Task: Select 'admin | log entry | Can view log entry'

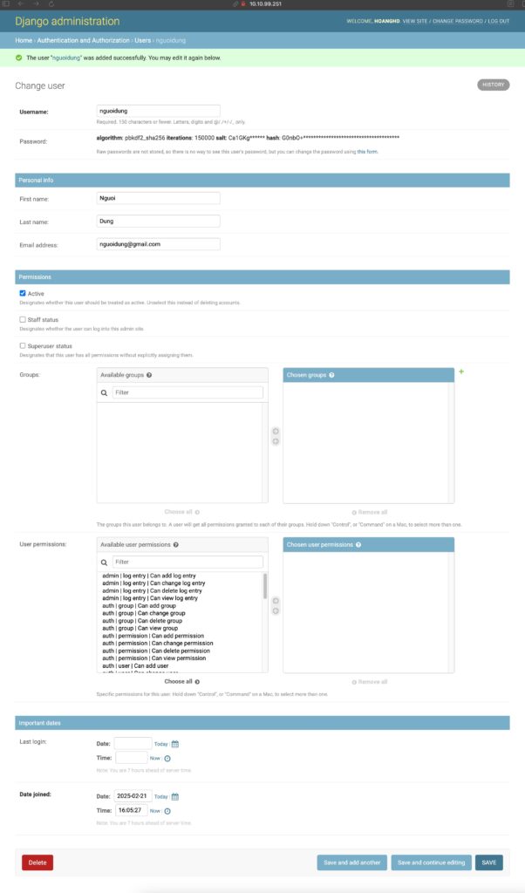Action: tap(150, 598)
